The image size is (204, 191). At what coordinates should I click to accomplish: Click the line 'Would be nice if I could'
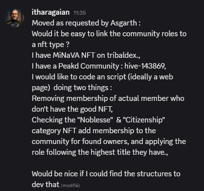coord(106,174)
